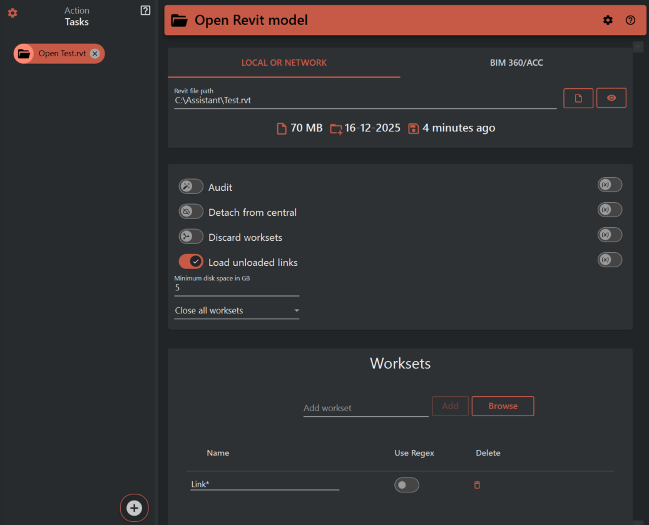Toggle Use Regex for Link* workset
This screenshot has width=649, height=525.
click(x=406, y=485)
